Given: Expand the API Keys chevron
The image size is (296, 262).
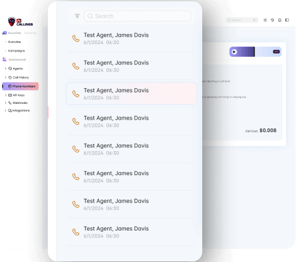Looking at the screenshot, I should [x=6, y=95].
